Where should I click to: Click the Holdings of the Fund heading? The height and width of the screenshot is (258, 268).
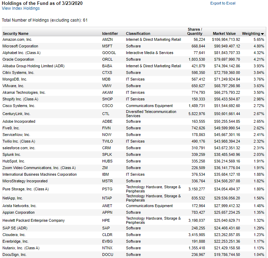click(42, 3)
